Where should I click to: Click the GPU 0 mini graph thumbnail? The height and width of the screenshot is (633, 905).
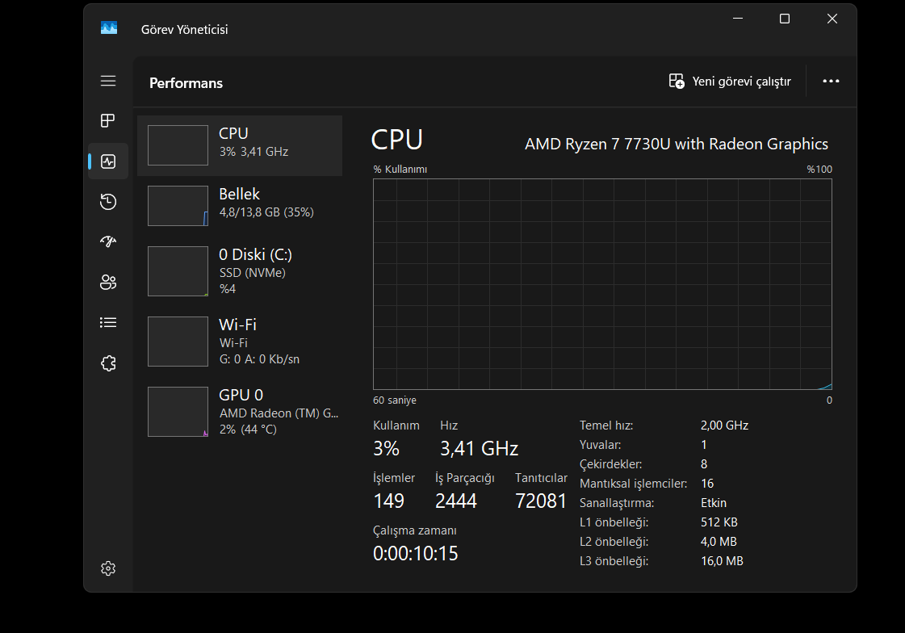point(178,412)
